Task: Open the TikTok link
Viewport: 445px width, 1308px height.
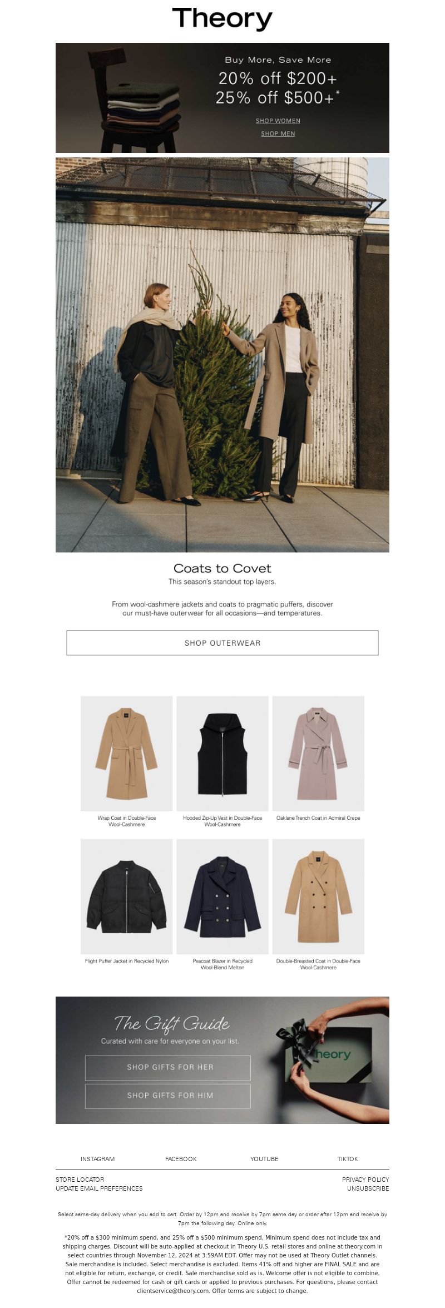Action: tap(348, 1159)
